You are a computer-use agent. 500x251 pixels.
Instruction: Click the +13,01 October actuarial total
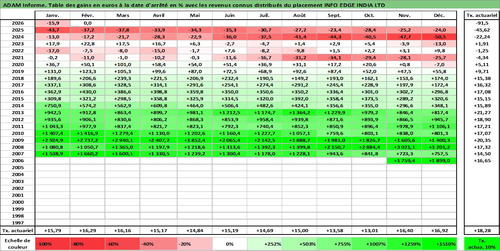(x=369, y=231)
